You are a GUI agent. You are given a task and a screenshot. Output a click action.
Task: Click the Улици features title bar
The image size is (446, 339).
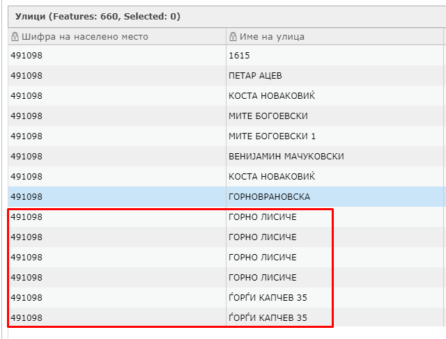point(103,15)
